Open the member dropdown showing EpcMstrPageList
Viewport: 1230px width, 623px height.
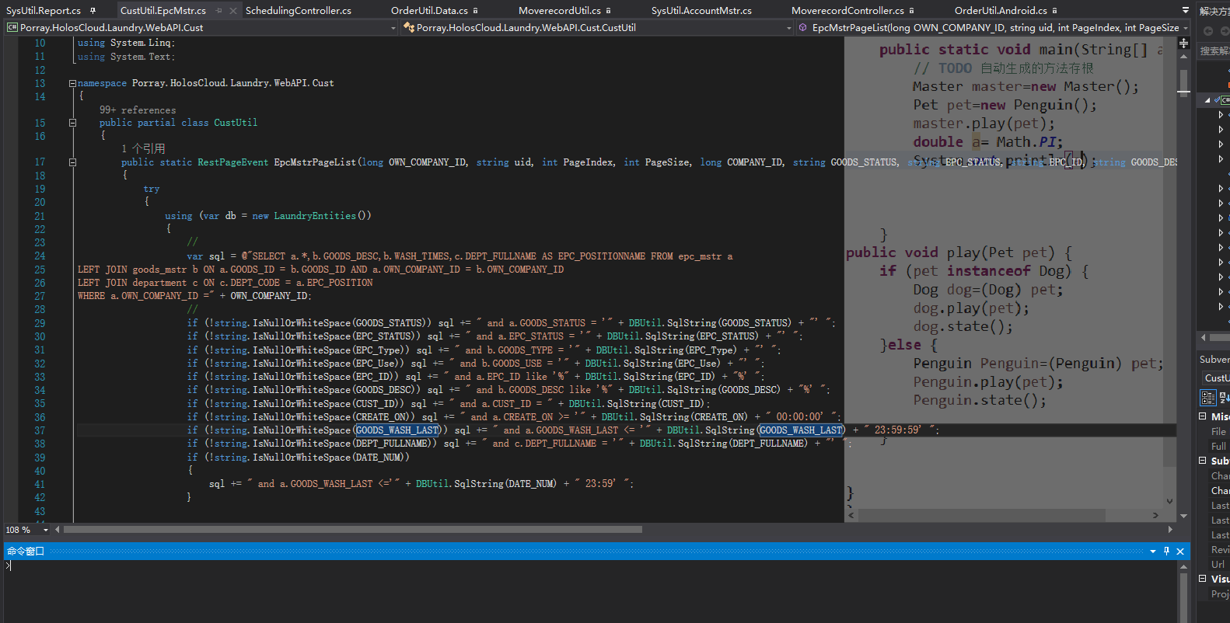point(994,28)
